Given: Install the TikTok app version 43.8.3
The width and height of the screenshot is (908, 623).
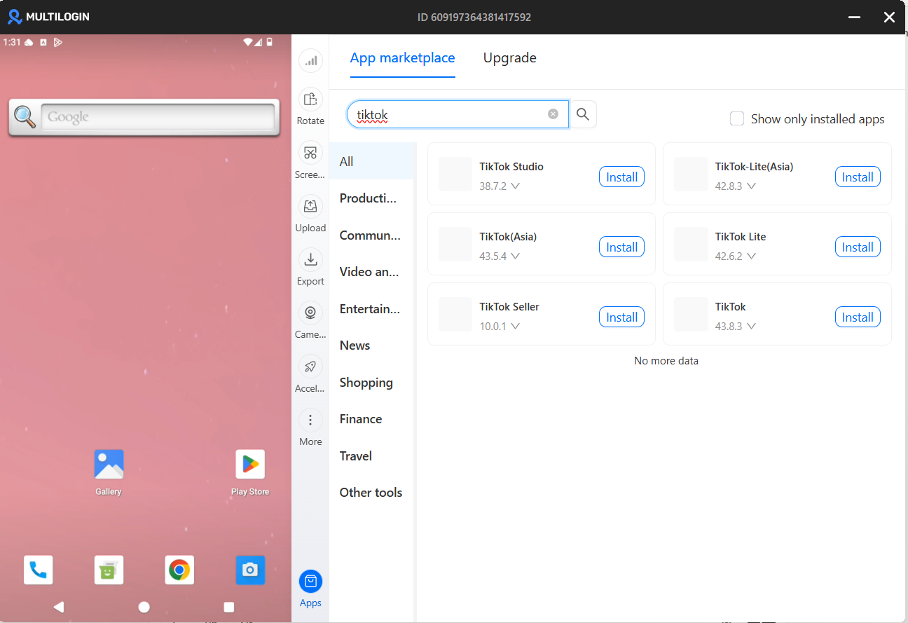Looking at the screenshot, I should pos(857,317).
